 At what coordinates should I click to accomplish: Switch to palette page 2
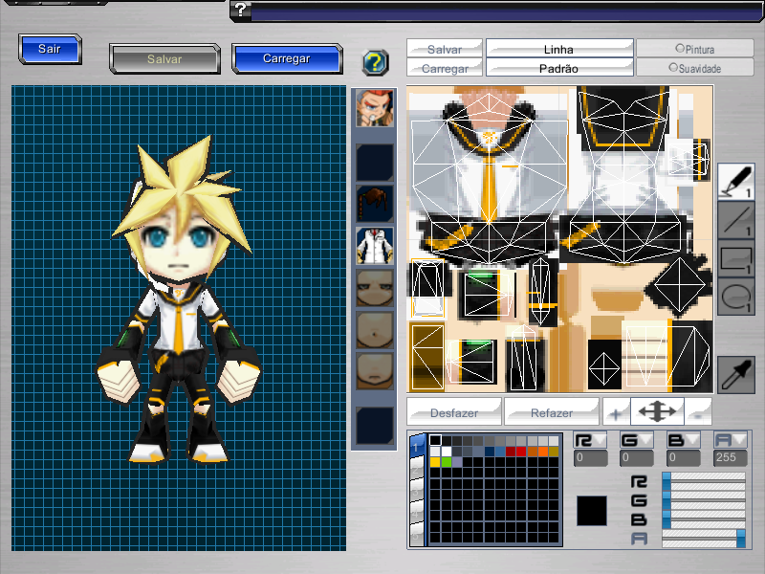(417, 469)
